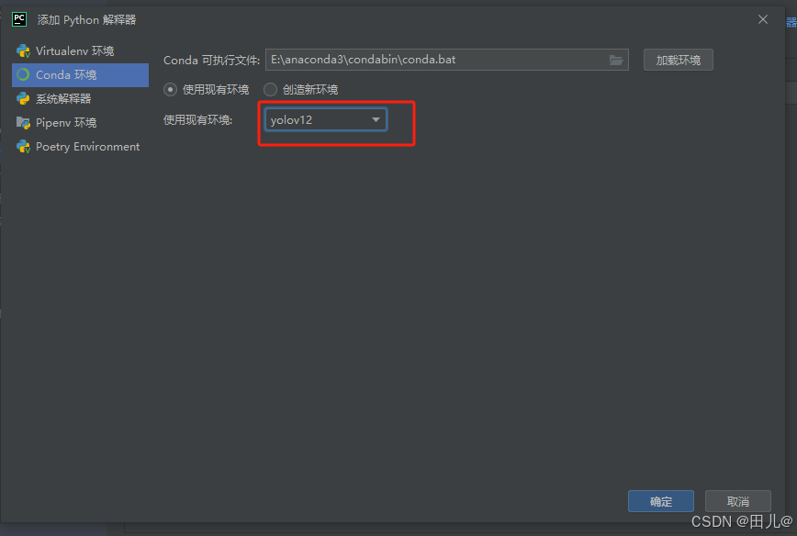Click the folder icon beside the conda path

point(615,59)
